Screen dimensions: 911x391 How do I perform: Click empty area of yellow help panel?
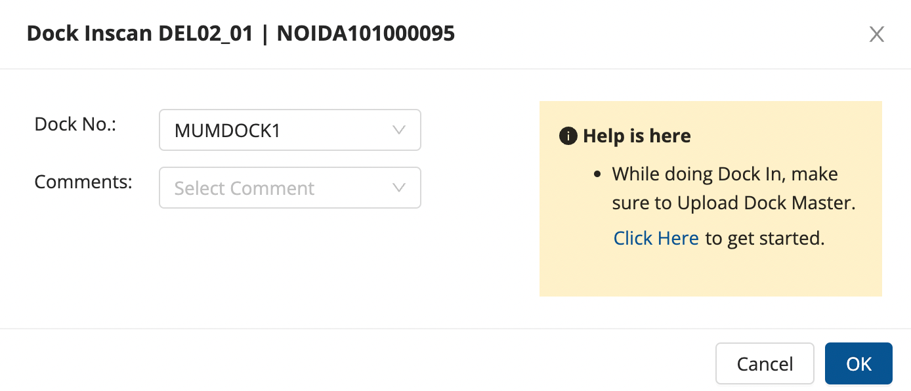pos(709,276)
